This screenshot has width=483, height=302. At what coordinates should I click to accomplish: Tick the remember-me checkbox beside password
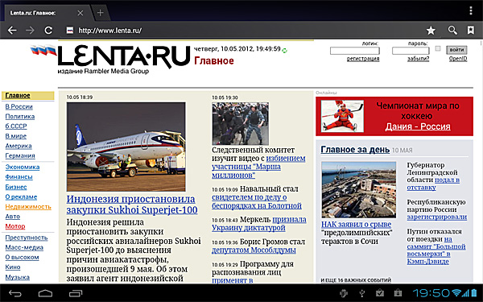438,48
